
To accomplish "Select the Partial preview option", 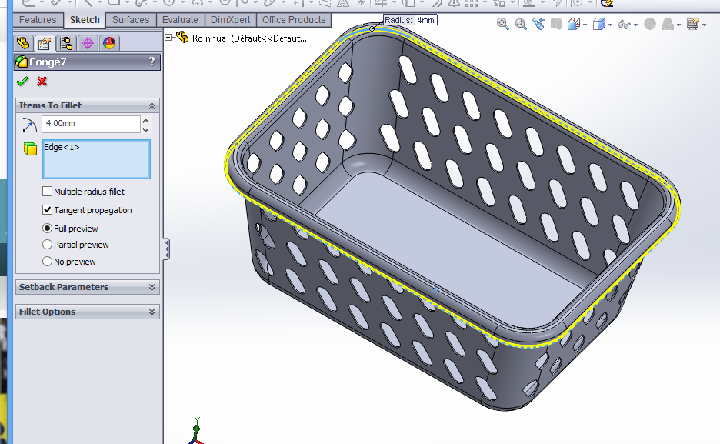I will click(48, 245).
